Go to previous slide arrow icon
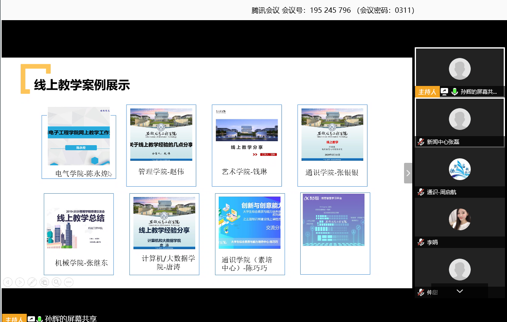Screen dimensions: 507x322 tap(8, 282)
